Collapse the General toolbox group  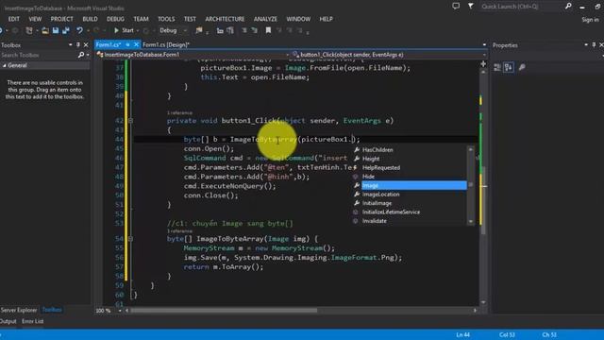coord(4,65)
